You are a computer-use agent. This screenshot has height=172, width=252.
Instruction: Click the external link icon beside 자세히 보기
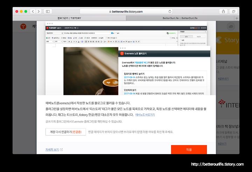click(x=61, y=150)
